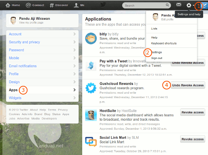Click the search magnifier icon
Screen dimensions: 208x155
(x=167, y=5)
